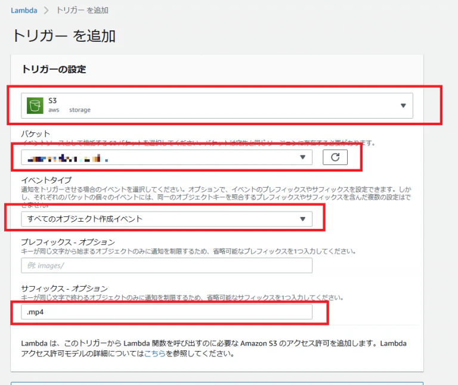Click the トリガー を追加 page title

coord(64,36)
